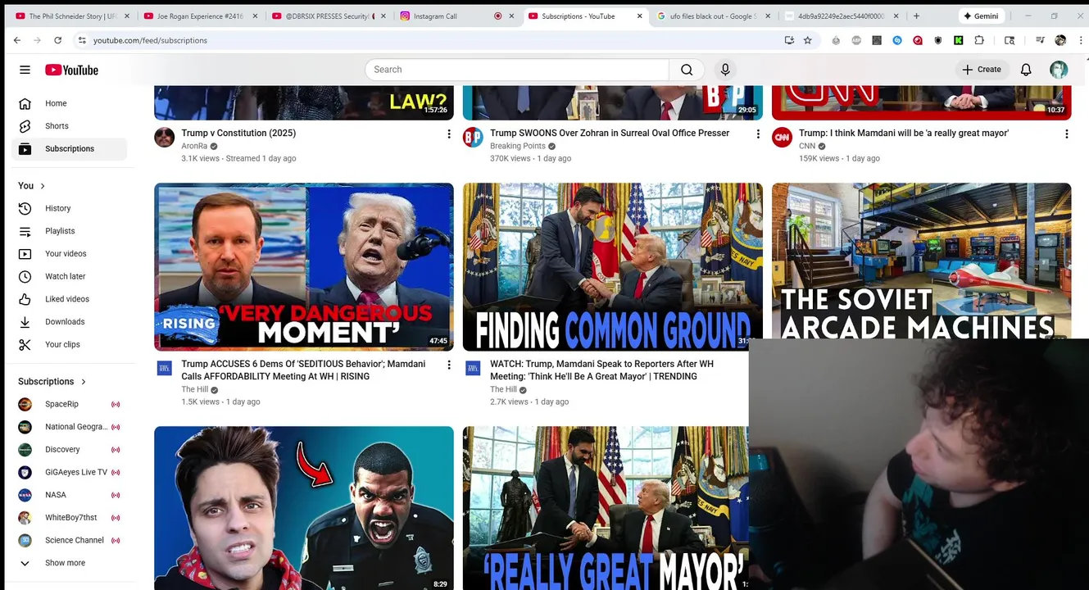This screenshot has width=1089, height=590.
Task: Switch to DBRSIX PRESSES Security tab
Action: coord(328,16)
